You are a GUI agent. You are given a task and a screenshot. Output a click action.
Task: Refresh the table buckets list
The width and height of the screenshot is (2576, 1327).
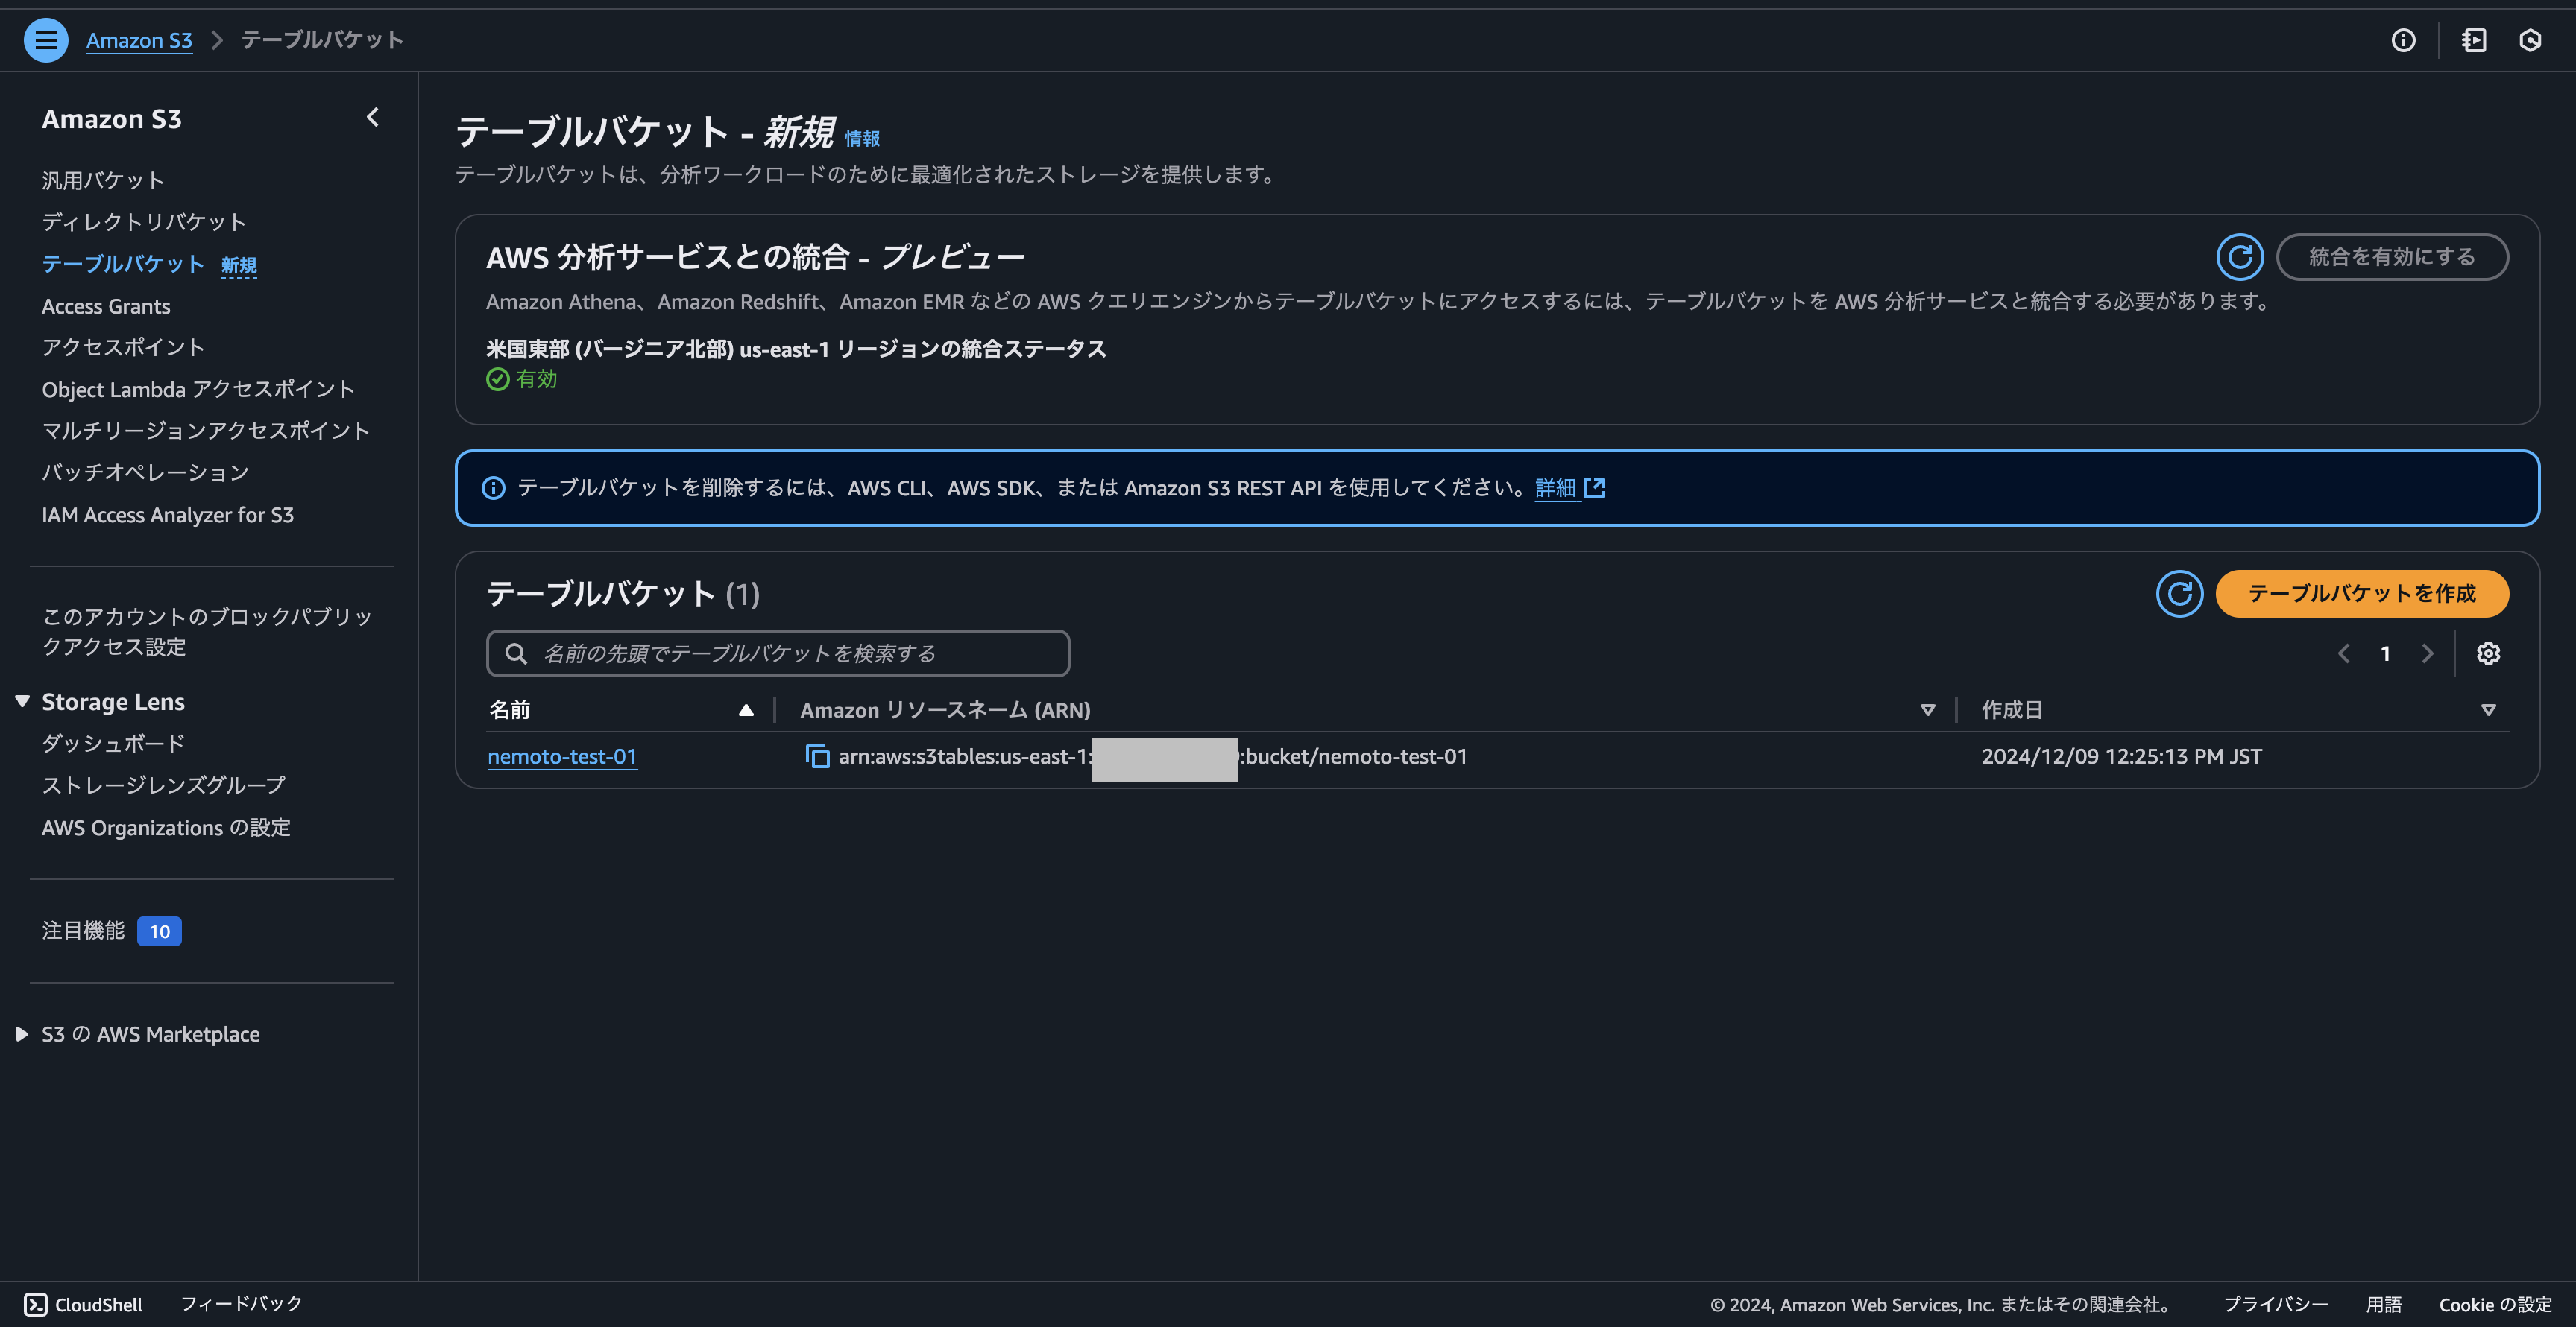click(2180, 594)
